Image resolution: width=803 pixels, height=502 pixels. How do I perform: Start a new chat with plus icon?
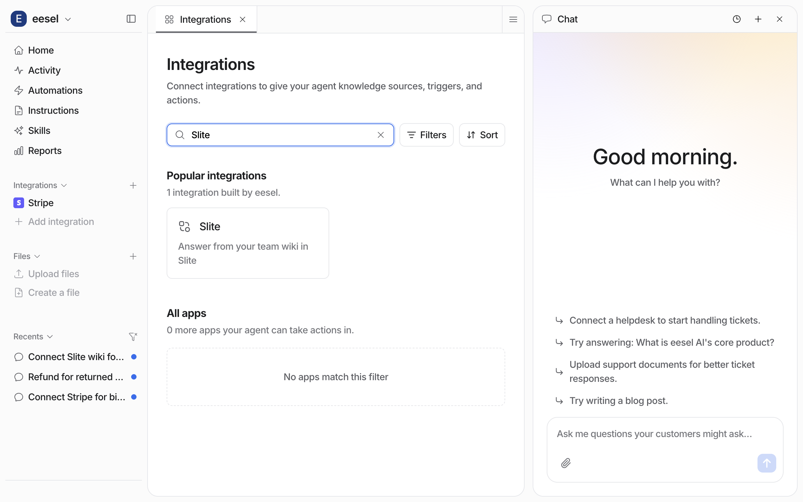coord(758,19)
